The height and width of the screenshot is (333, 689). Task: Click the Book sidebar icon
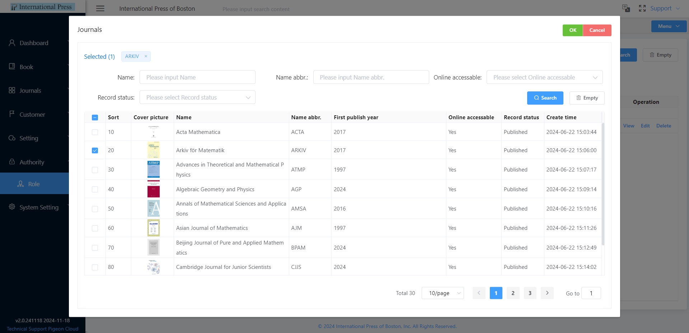tap(12, 67)
